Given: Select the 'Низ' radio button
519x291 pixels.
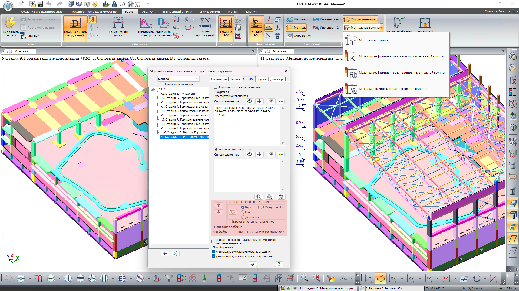Looking at the screenshot, I should tap(243, 212).
